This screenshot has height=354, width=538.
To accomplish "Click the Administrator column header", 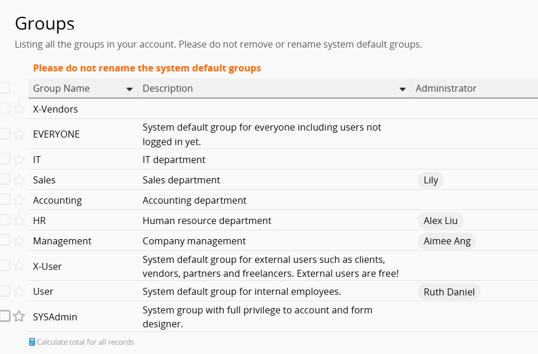I will click(x=446, y=88).
